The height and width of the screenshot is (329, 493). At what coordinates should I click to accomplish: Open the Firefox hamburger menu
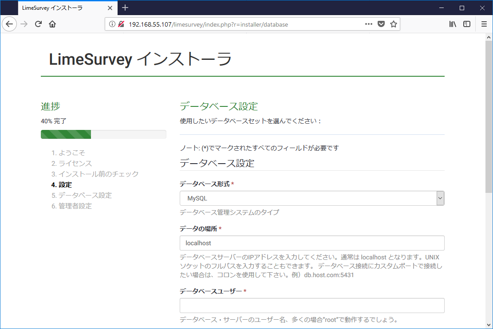pyautogui.click(x=484, y=24)
